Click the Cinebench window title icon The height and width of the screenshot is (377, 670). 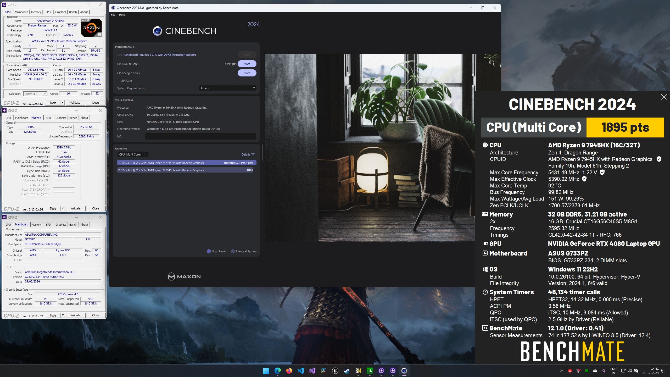pos(113,8)
